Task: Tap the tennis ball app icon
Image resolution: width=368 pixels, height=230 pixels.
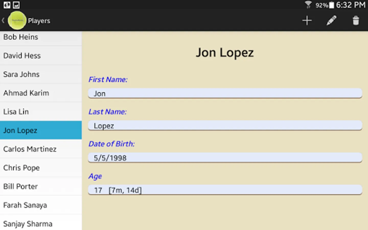Action: [x=17, y=20]
